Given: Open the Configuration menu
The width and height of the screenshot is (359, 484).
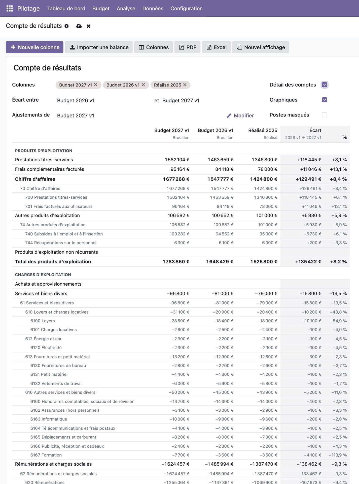Looking at the screenshot, I should (187, 8).
